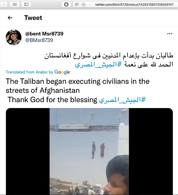Click the @BMsr8739 handle

pos(39,40)
